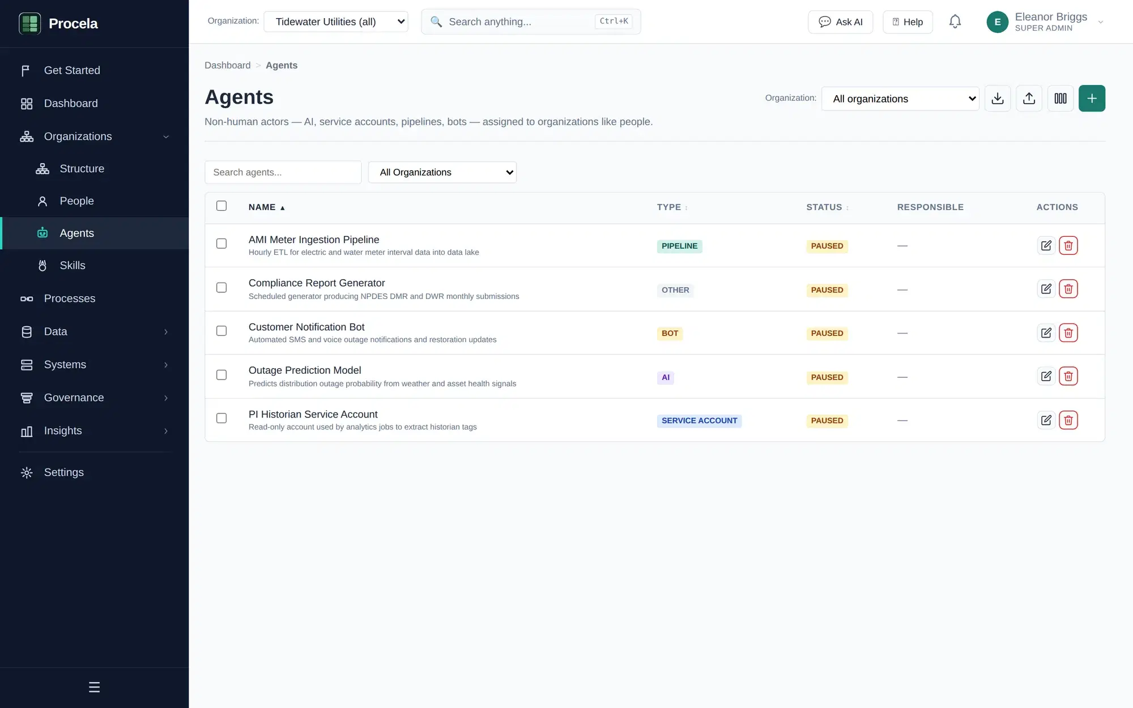Open Skills under Organizations

tap(94, 266)
